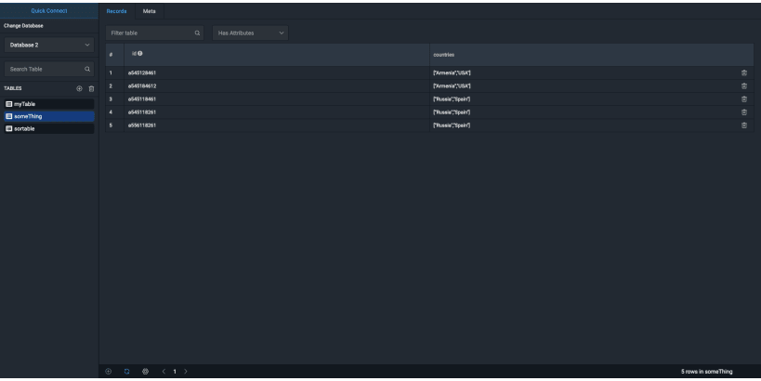The image size is (761, 381).
Task: Switch to the Records tab
Action: tap(116, 11)
